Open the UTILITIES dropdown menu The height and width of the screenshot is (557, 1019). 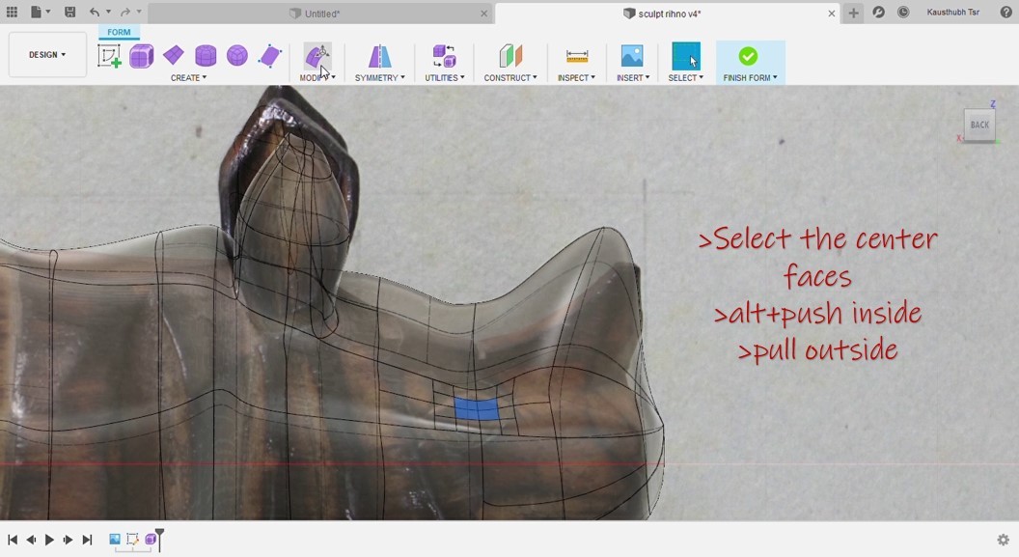pyautogui.click(x=445, y=77)
